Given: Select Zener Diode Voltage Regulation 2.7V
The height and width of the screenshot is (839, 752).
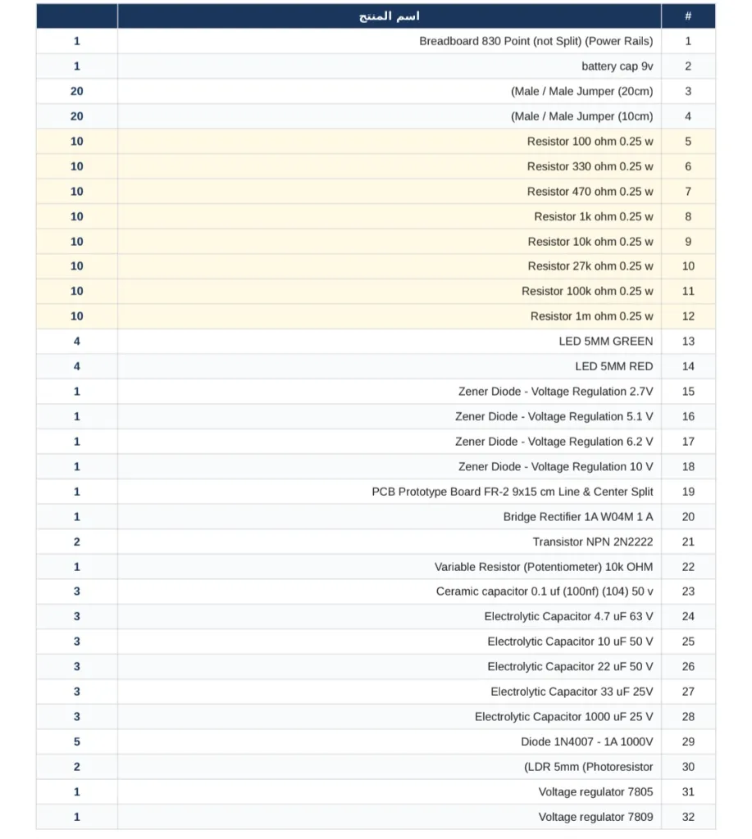Looking at the screenshot, I should click(x=555, y=392).
